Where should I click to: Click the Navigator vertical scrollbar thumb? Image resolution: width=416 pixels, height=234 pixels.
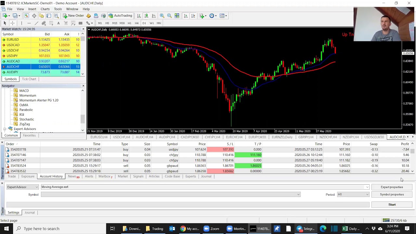[x=83, y=119]
